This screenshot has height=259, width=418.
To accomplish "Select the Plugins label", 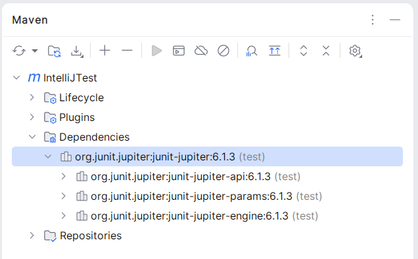I will (77, 118).
